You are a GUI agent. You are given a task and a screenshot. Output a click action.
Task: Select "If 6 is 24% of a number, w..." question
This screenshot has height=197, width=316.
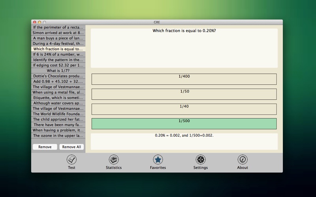(58, 54)
